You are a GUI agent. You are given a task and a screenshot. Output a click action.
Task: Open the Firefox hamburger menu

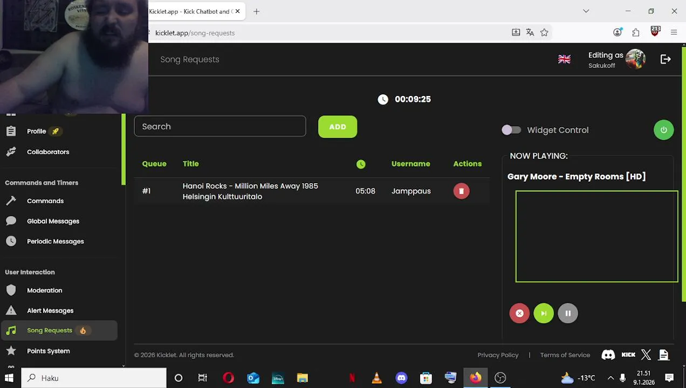tap(674, 32)
